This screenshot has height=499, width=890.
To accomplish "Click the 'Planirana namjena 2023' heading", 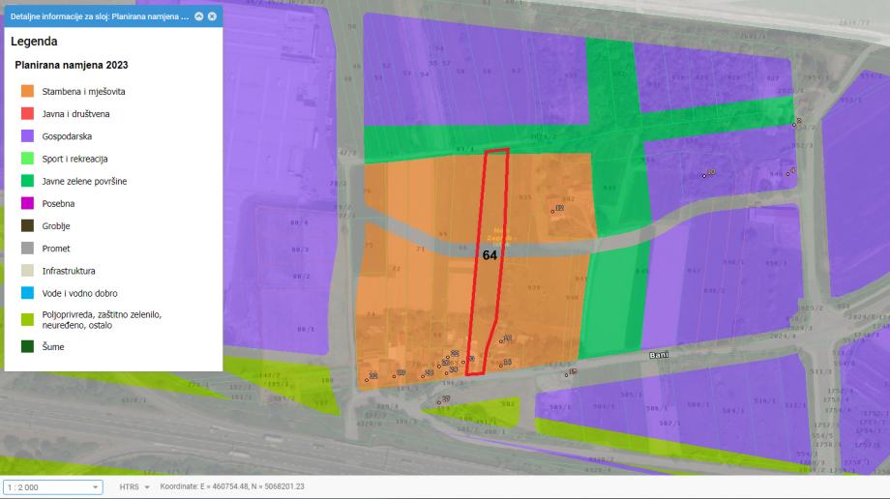I will coord(72,65).
